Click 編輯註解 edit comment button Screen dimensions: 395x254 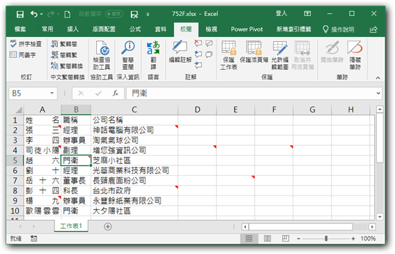[180, 51]
